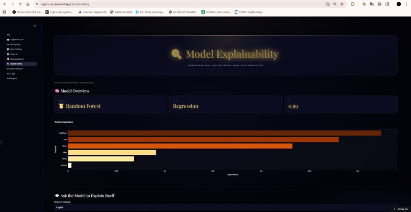Open the Adobe Acrobat bookmark
Screen dimensions: 411x212
pyautogui.click(x=121, y=12)
